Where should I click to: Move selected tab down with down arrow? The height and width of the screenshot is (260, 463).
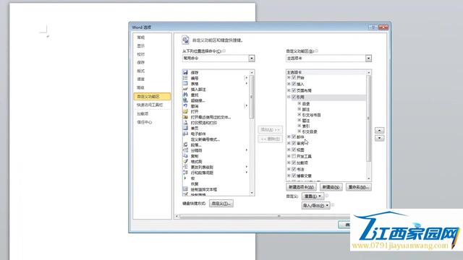(x=379, y=138)
